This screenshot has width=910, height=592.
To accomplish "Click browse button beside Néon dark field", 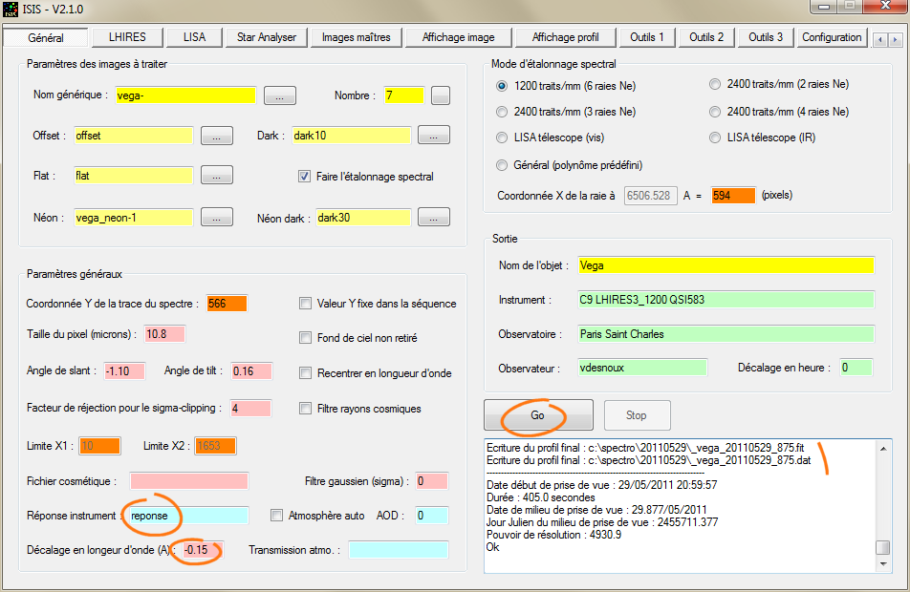I will click(434, 218).
